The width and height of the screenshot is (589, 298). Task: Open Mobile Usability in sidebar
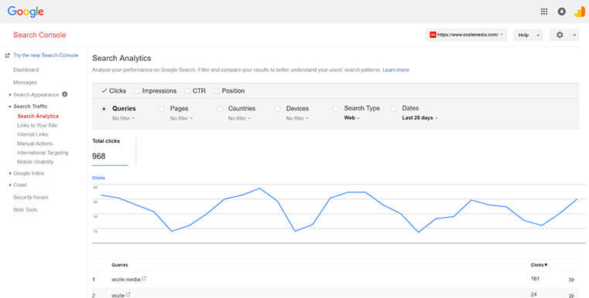point(36,162)
